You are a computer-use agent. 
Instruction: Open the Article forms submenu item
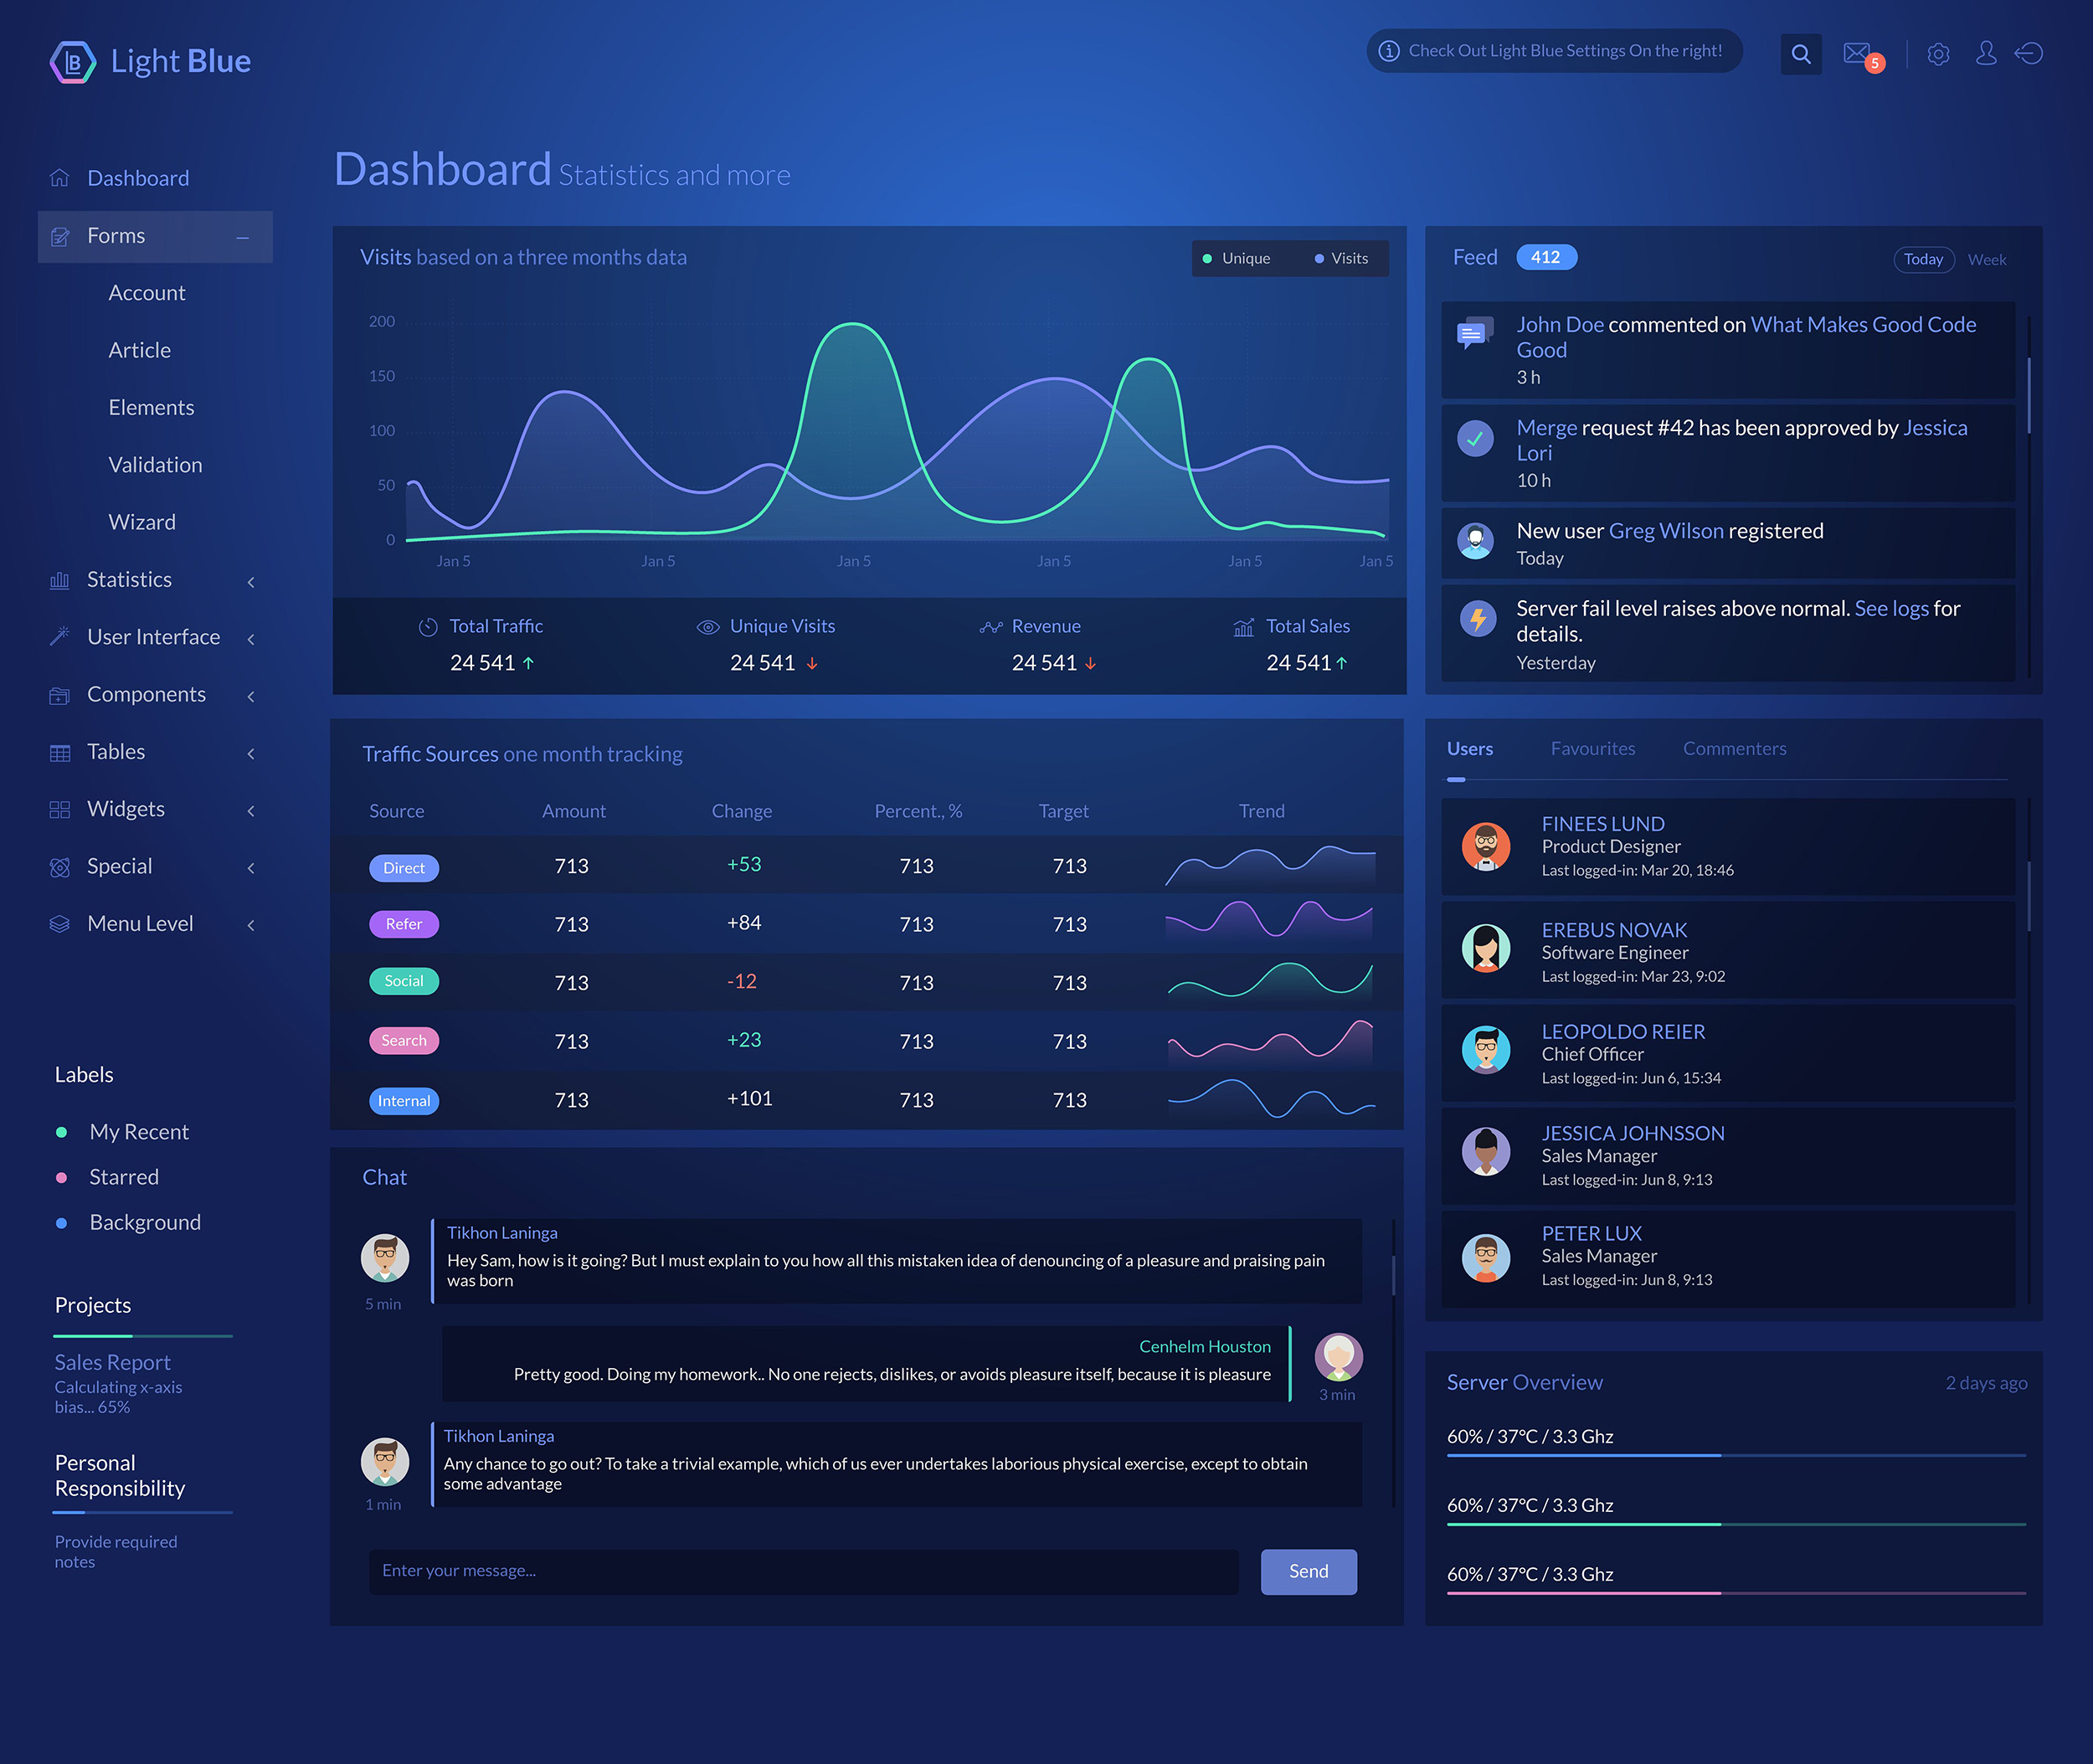tap(140, 350)
